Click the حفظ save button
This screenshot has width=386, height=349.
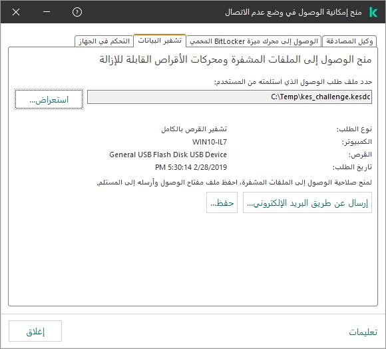pos(222,202)
